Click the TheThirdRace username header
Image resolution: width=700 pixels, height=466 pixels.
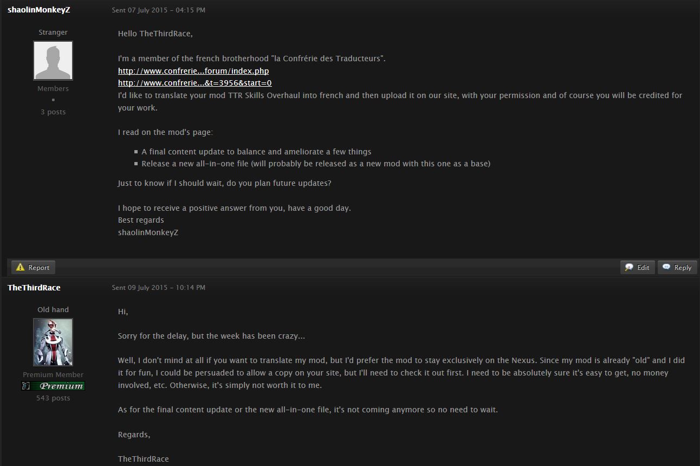click(34, 287)
